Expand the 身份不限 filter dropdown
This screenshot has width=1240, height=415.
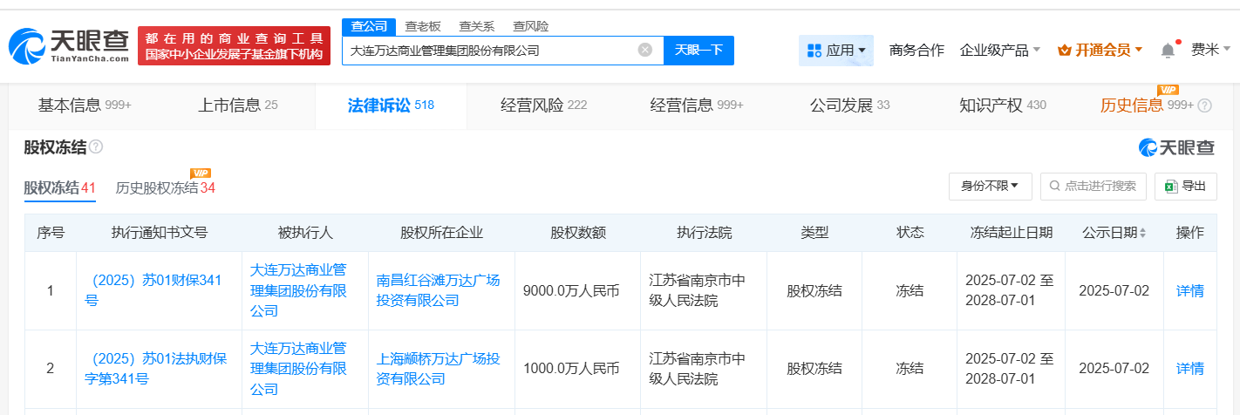990,186
